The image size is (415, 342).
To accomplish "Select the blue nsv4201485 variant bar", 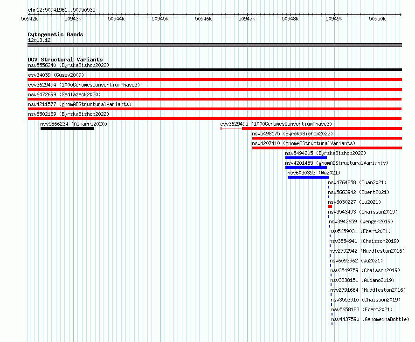I will [x=306, y=168].
